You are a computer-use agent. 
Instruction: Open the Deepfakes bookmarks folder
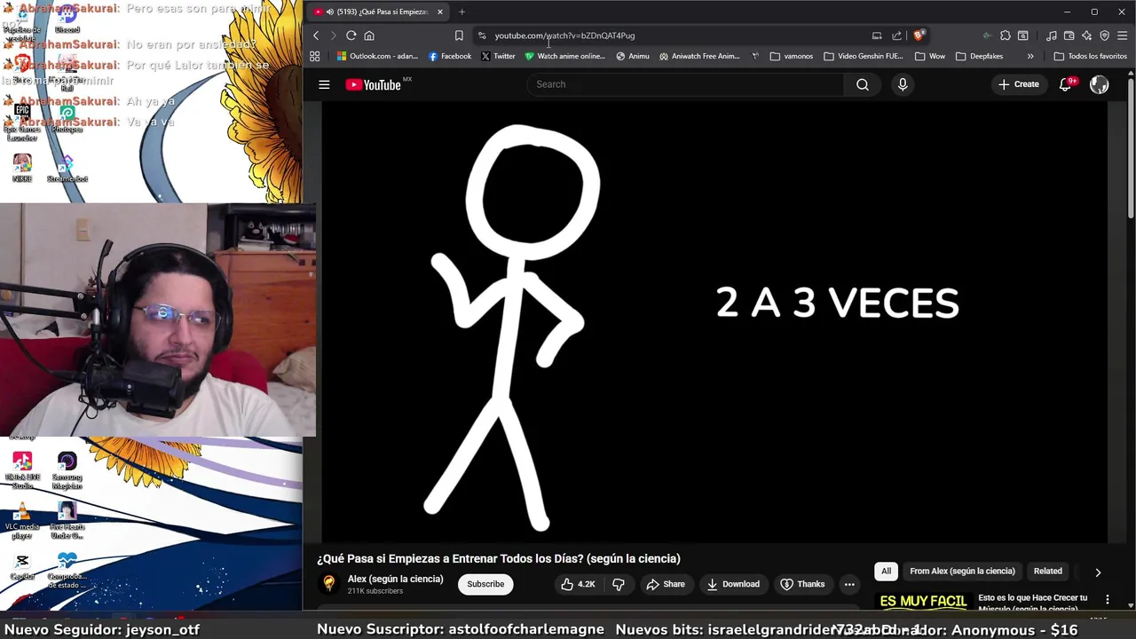click(979, 56)
